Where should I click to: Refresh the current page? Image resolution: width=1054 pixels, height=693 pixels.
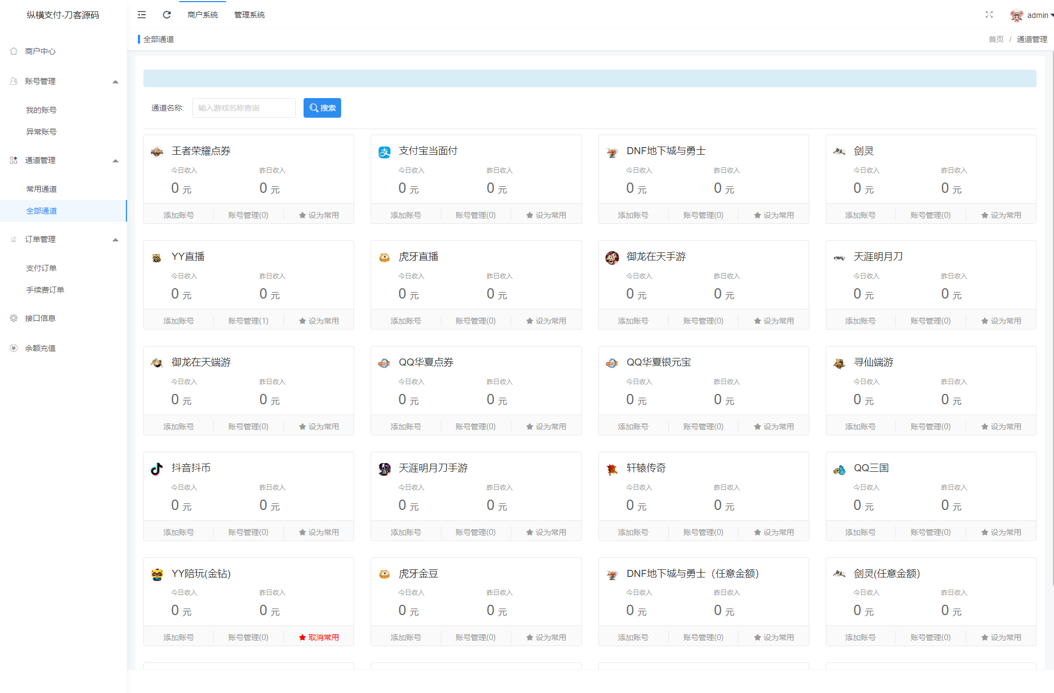pyautogui.click(x=167, y=15)
